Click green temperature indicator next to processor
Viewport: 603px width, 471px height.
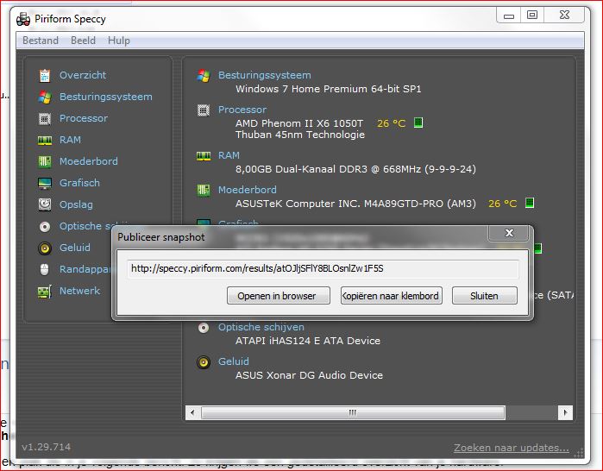418,122
